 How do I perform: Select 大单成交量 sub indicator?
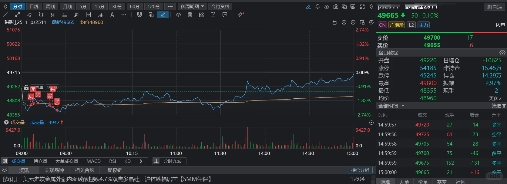point(67,161)
